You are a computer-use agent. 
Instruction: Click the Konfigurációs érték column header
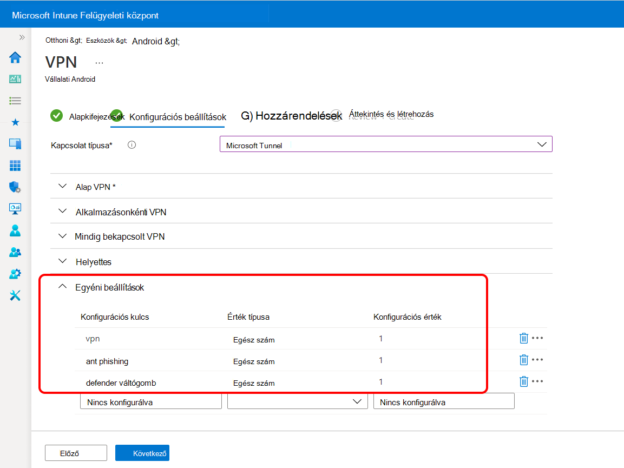click(x=408, y=317)
